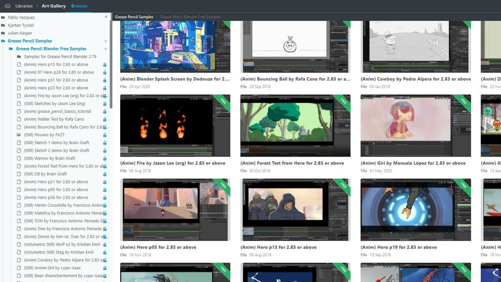Click the folder icon of Samples for Grease Pencil Blender 2.79
Viewport: 501px width, 282px height.
pyautogui.click(x=18, y=57)
